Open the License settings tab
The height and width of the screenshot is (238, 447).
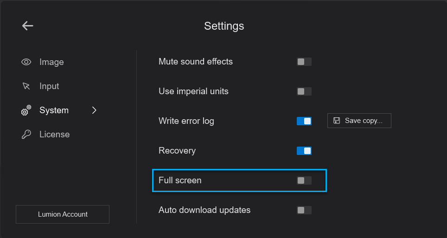click(54, 135)
